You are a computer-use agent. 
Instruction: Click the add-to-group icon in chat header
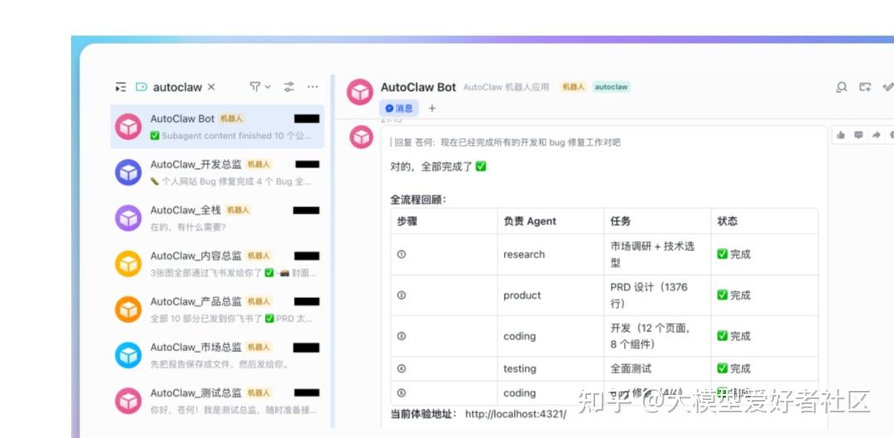(865, 87)
